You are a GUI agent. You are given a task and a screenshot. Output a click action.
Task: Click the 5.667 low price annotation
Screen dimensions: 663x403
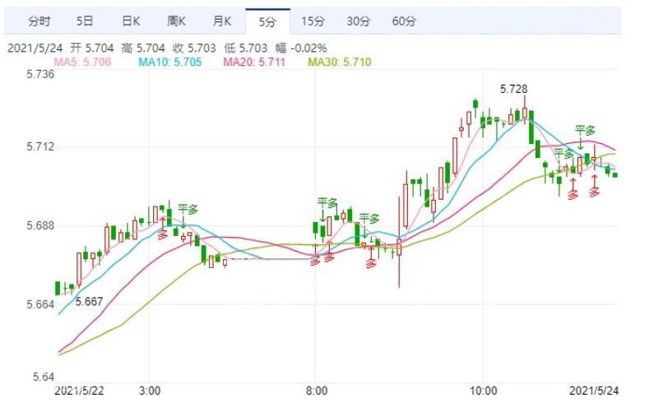coord(89,302)
